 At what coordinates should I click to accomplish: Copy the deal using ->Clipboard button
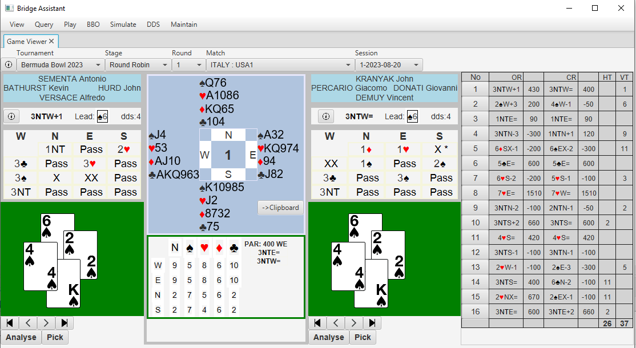click(280, 208)
